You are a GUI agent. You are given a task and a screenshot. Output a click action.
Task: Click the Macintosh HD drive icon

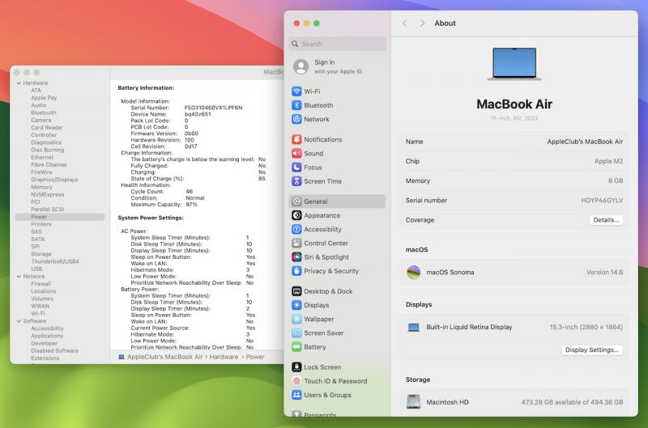tap(413, 402)
